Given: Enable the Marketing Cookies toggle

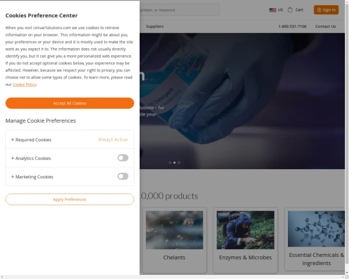Looking at the screenshot, I should [123, 176].
